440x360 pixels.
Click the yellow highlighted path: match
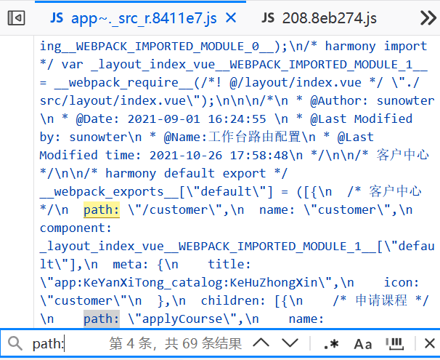coord(101,210)
